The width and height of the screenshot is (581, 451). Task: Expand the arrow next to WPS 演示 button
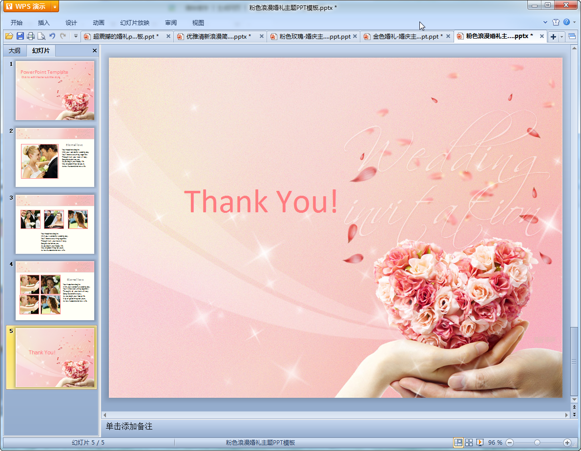click(x=55, y=6)
